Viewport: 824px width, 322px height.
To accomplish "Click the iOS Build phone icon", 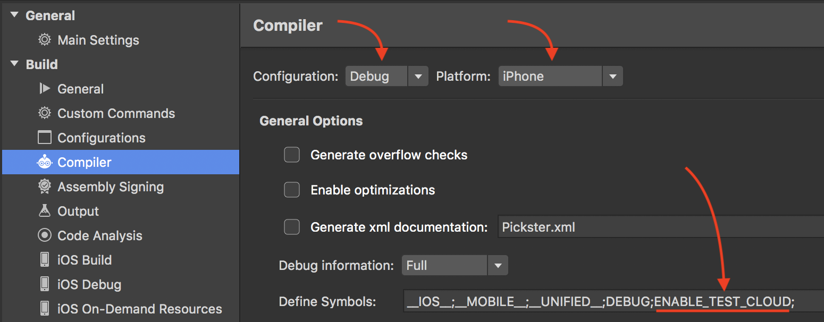I will point(45,260).
